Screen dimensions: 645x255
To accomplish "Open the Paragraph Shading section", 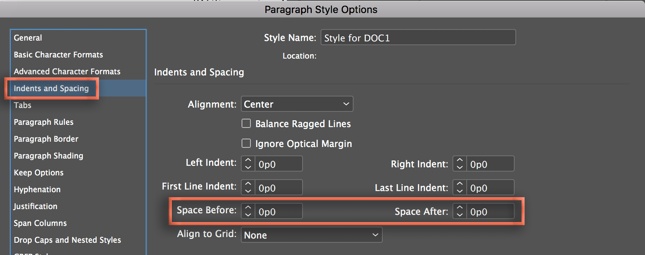I will click(x=48, y=156).
